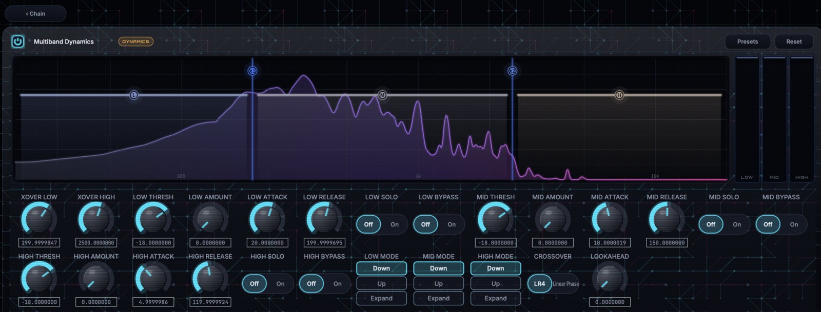Image resolution: width=821 pixels, height=312 pixels.
Task: Select the X1 crossover handle
Action: pos(252,71)
